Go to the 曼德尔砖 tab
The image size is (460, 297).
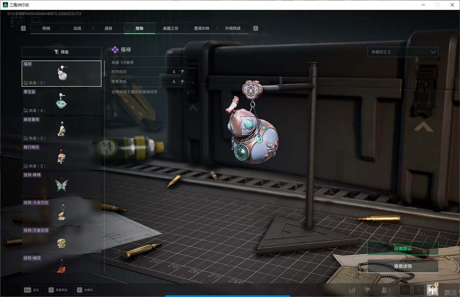(202, 28)
